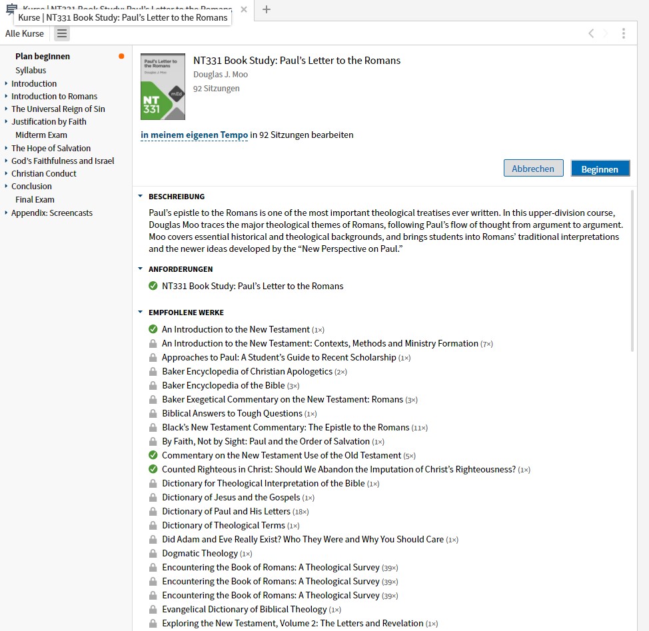Viewport: 649px width, 631px height.
Task: Open a new tab with plus icon
Action: tap(267, 9)
